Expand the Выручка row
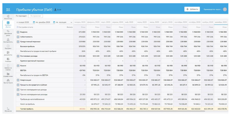231x117 pixels. (x=18, y=32)
